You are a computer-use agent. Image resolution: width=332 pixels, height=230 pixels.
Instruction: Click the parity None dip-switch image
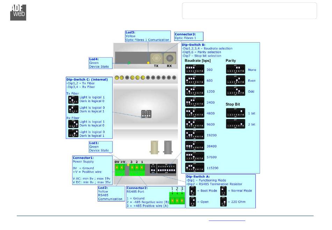[x=236, y=69]
